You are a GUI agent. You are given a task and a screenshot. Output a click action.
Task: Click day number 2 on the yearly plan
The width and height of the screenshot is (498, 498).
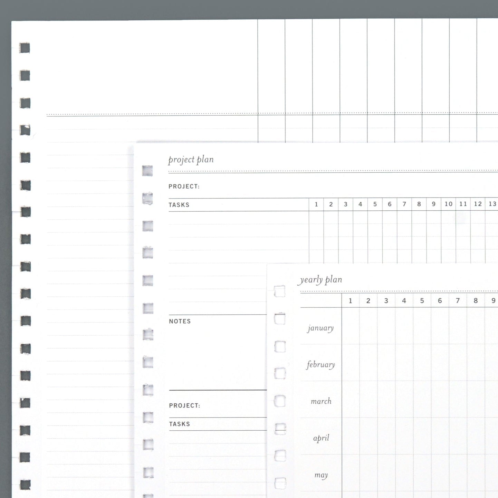click(x=368, y=301)
